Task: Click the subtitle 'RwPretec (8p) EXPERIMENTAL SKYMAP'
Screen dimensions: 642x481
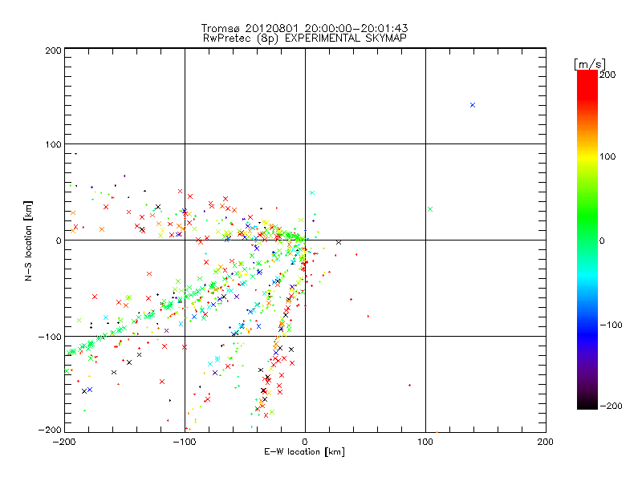Action: point(304,38)
